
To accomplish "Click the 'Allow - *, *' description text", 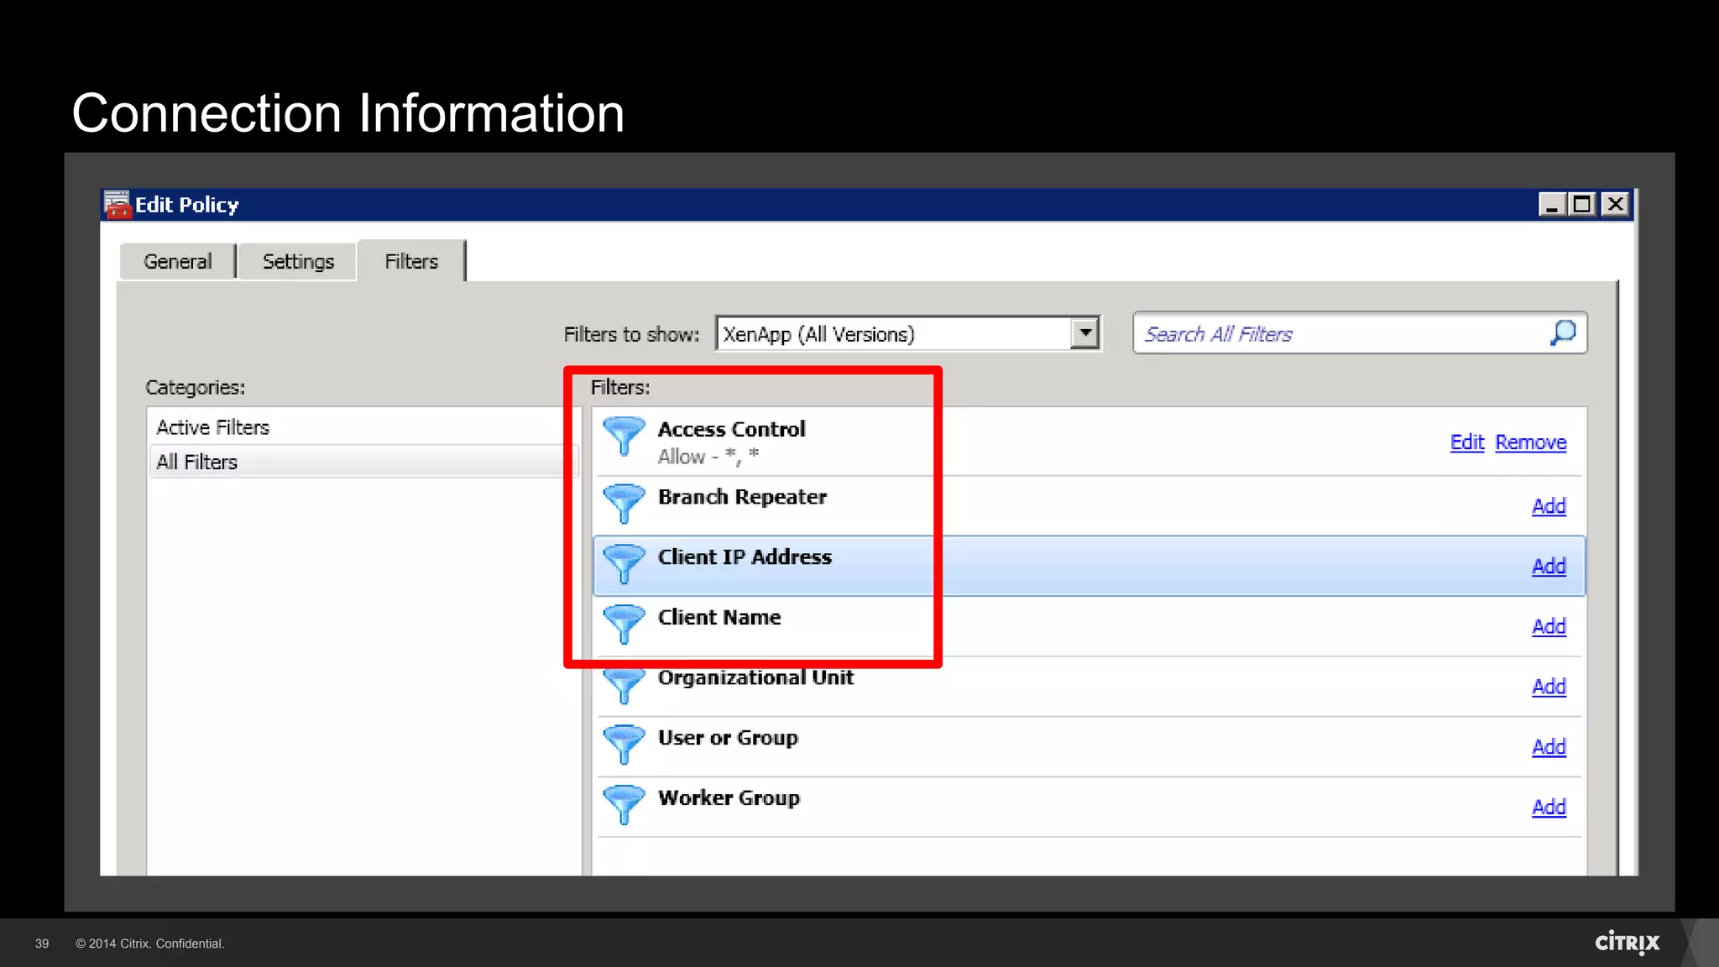I will (708, 457).
